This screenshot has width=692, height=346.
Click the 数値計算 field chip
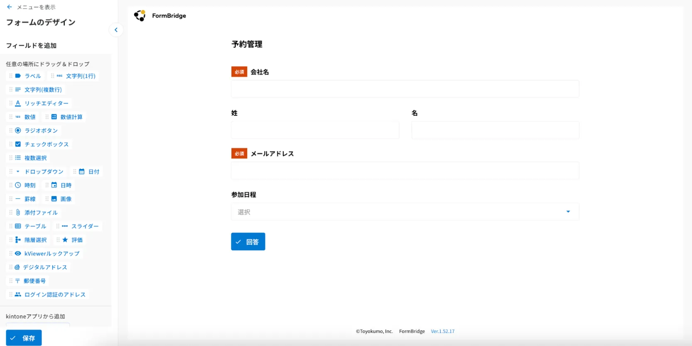click(x=64, y=117)
